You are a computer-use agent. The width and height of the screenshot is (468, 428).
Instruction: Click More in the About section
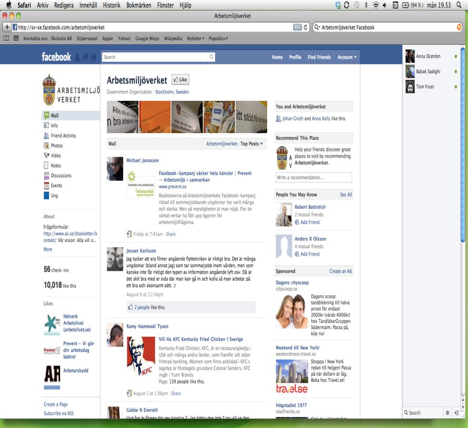tap(48, 249)
